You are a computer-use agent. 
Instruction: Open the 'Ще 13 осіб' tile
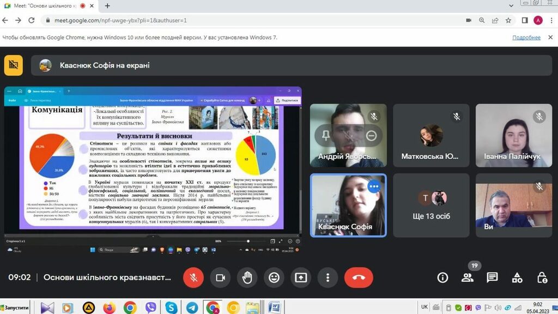(x=431, y=206)
